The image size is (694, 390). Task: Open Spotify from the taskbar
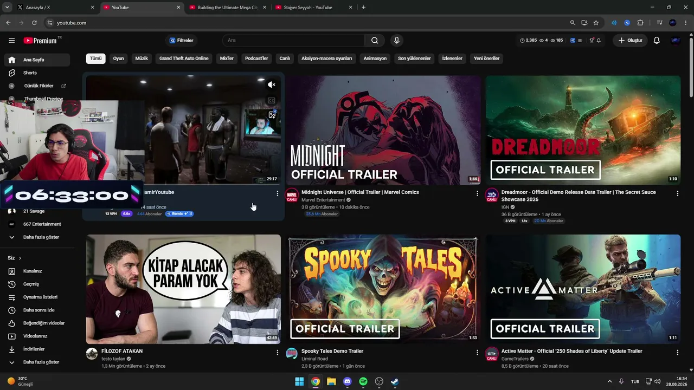363,381
